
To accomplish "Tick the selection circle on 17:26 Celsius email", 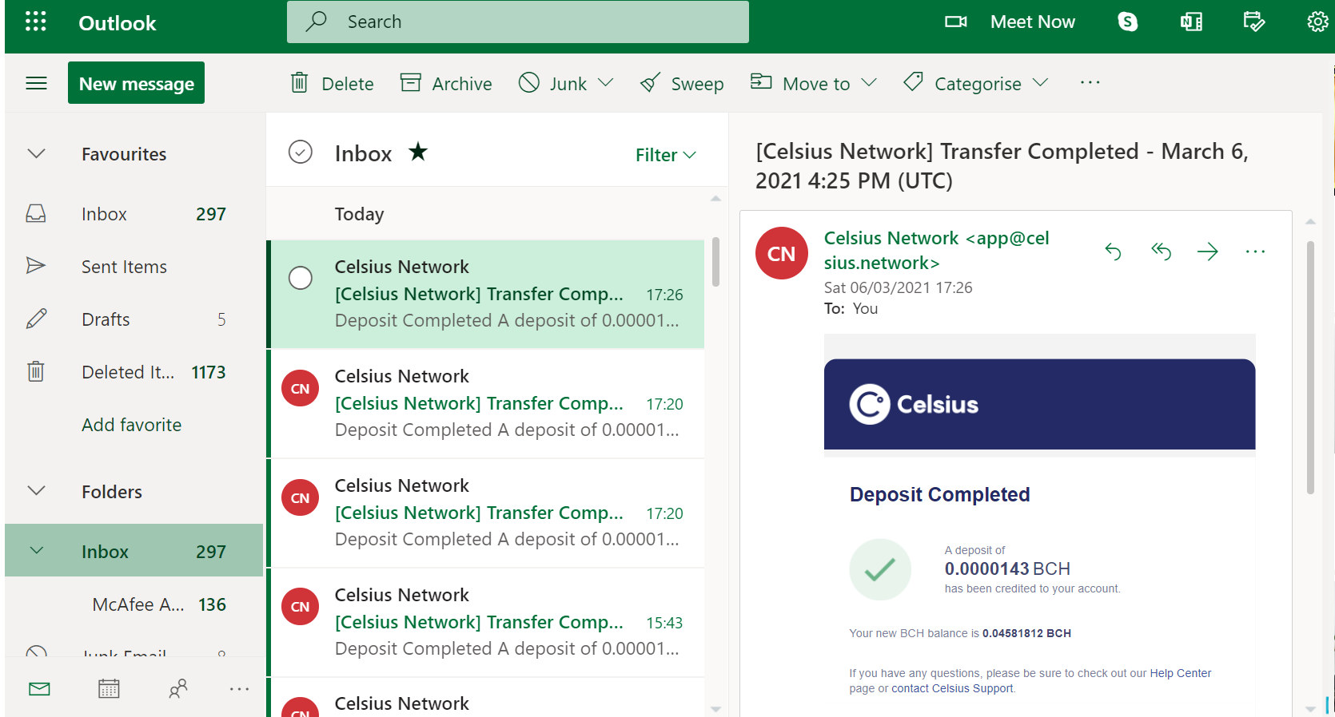I will 300,278.
